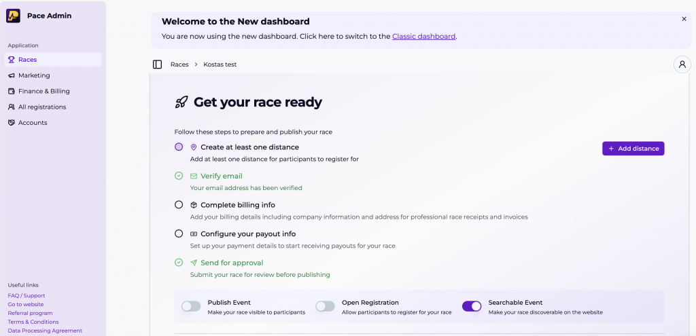Turn on Open Registration switch
The height and width of the screenshot is (336, 696).
point(326,306)
